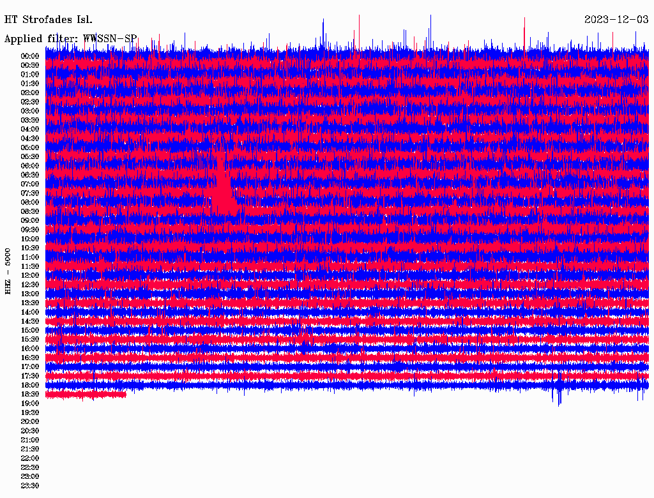Select the 15:30 time label

click(30, 340)
